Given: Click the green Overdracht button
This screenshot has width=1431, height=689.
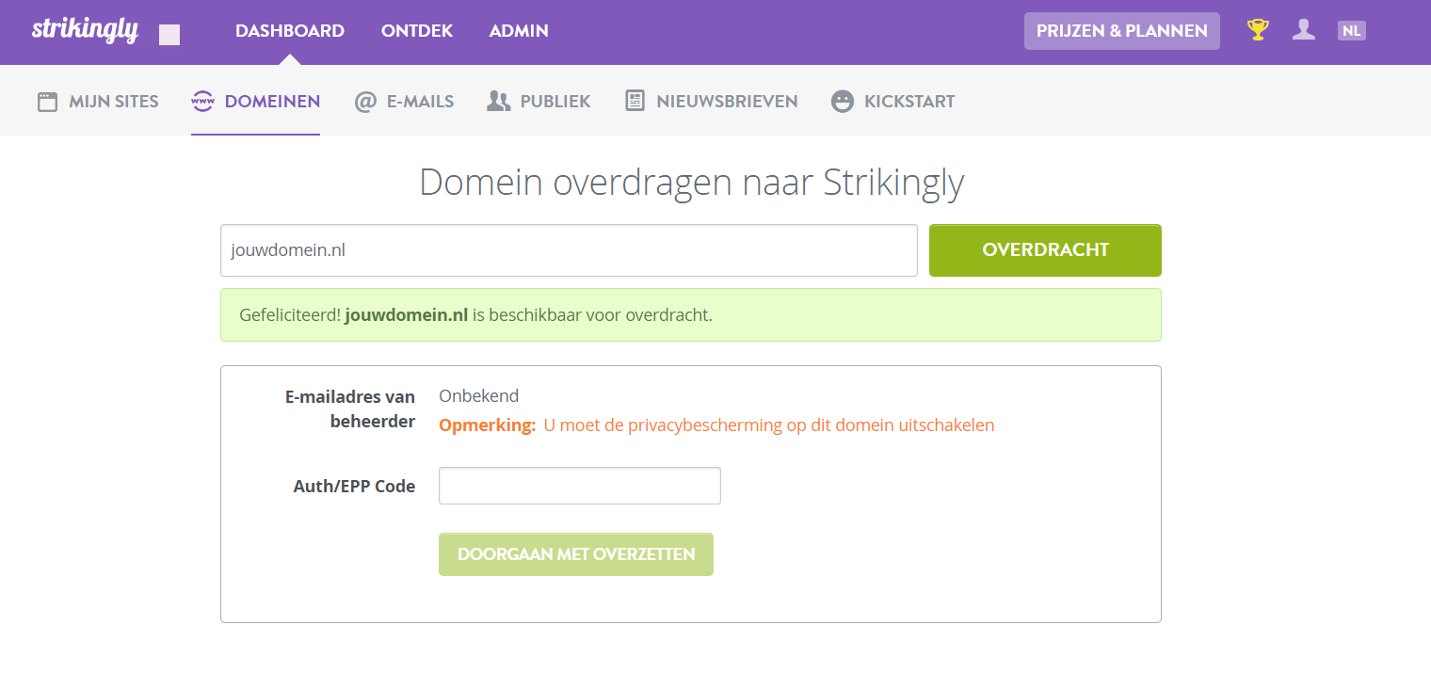Looking at the screenshot, I should coord(1045,250).
